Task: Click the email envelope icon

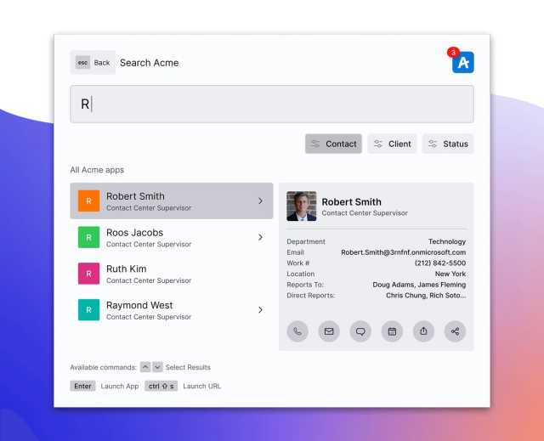Action: [329, 331]
